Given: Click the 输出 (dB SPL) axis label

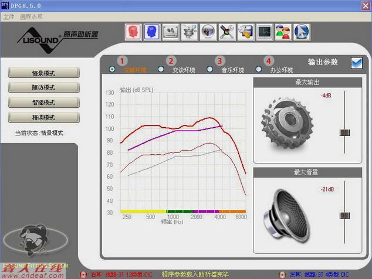Looking at the screenshot, I should [137, 90].
